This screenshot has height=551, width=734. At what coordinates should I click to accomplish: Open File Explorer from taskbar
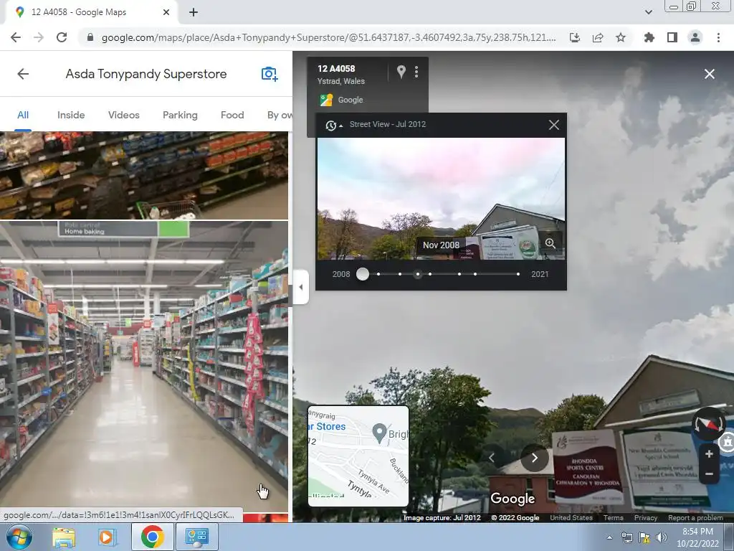click(64, 537)
